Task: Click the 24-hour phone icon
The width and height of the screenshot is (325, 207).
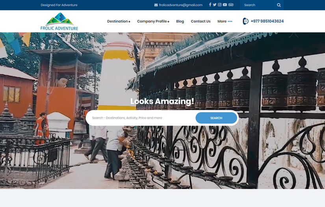Action: click(x=245, y=21)
